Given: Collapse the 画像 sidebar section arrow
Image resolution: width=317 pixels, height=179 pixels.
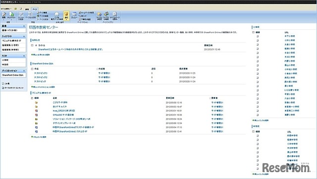Looking at the screenshot, I should pyautogui.click(x=24, y=26).
